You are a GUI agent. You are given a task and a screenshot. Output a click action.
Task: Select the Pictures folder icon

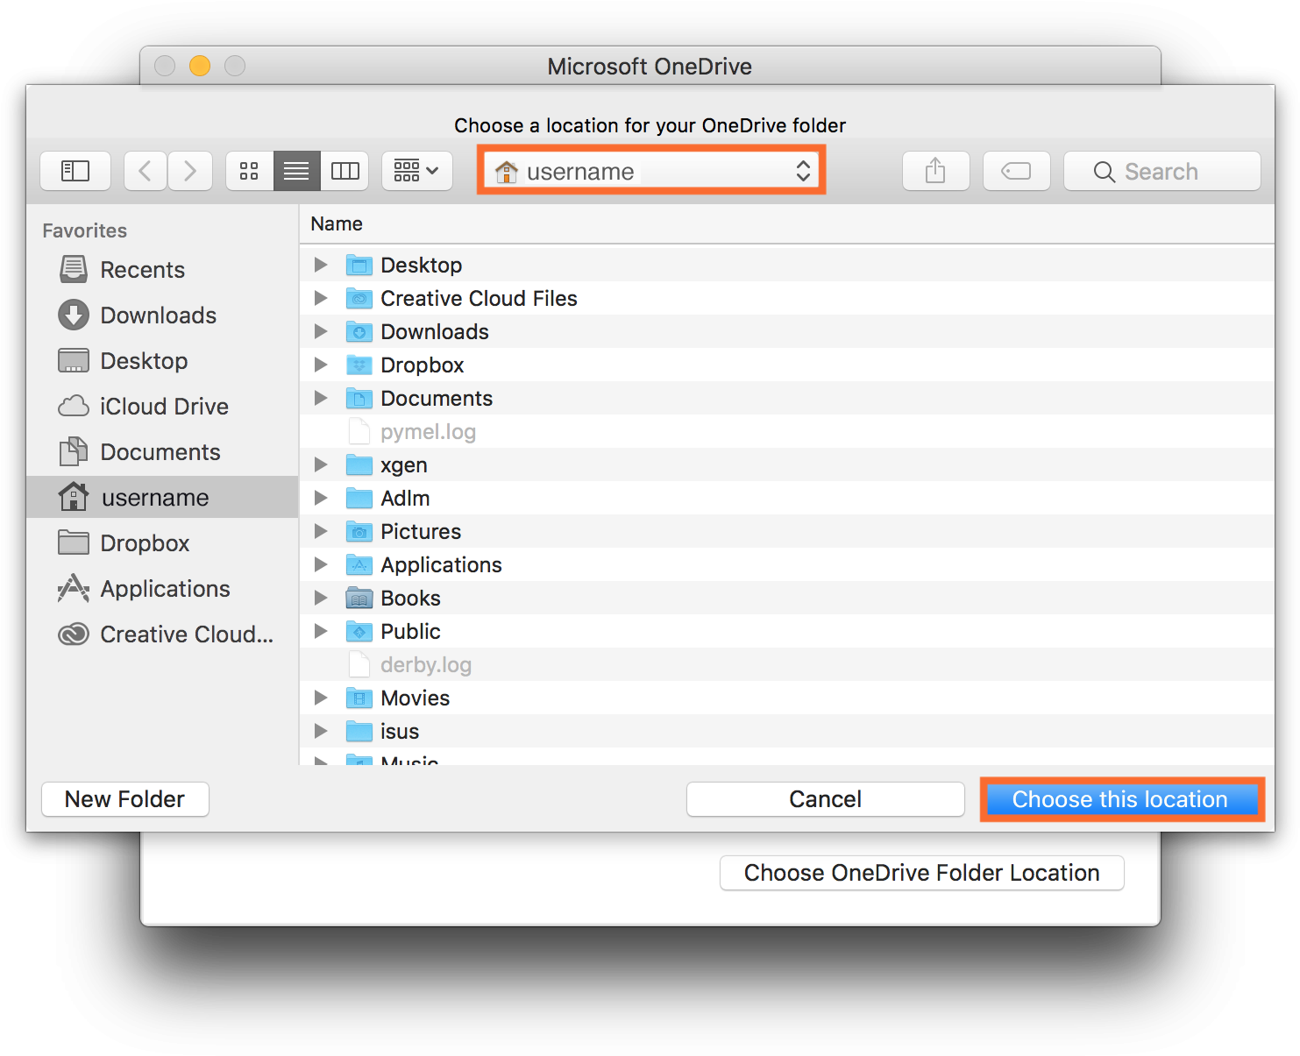[x=359, y=531]
